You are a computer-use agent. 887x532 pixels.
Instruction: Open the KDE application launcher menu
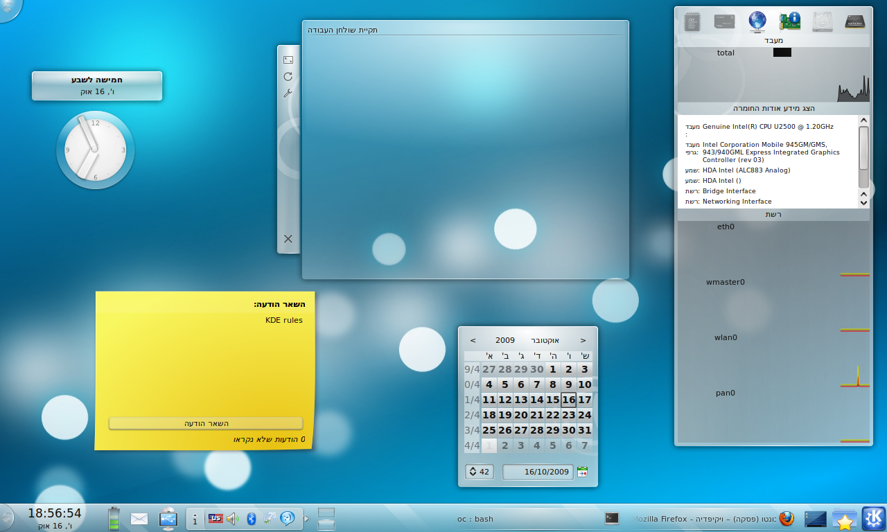(x=872, y=518)
